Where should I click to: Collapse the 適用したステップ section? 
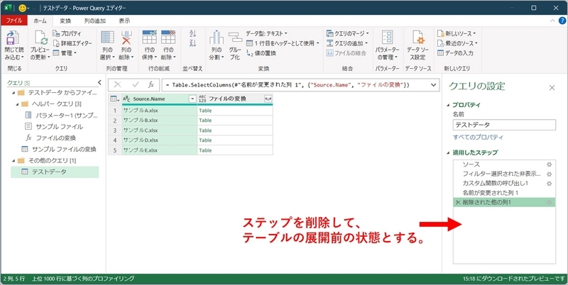pos(449,152)
